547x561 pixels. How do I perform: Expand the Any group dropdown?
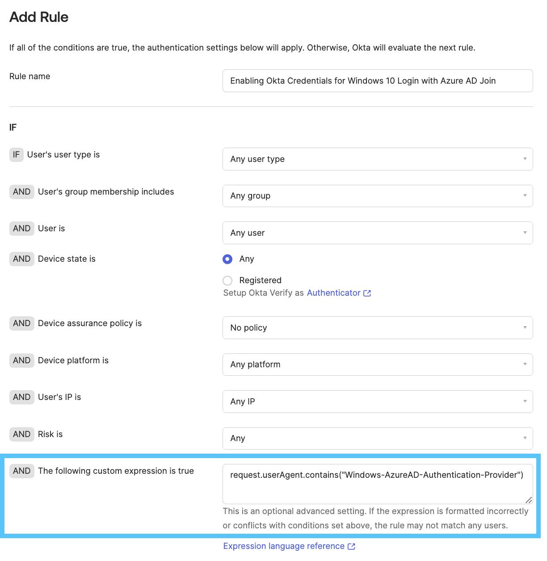(x=377, y=196)
